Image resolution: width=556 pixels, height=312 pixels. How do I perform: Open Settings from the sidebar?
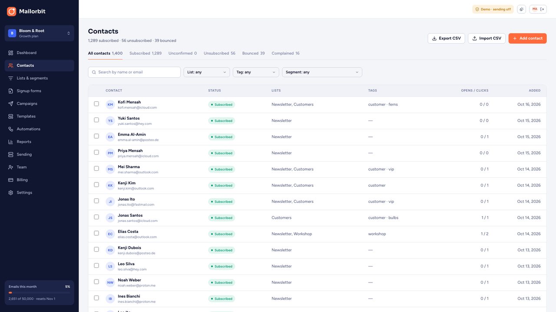tap(39, 192)
